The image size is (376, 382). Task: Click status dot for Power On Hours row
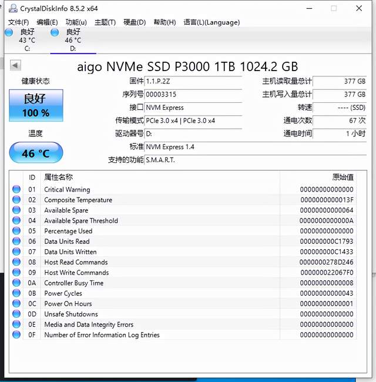[x=16, y=304]
